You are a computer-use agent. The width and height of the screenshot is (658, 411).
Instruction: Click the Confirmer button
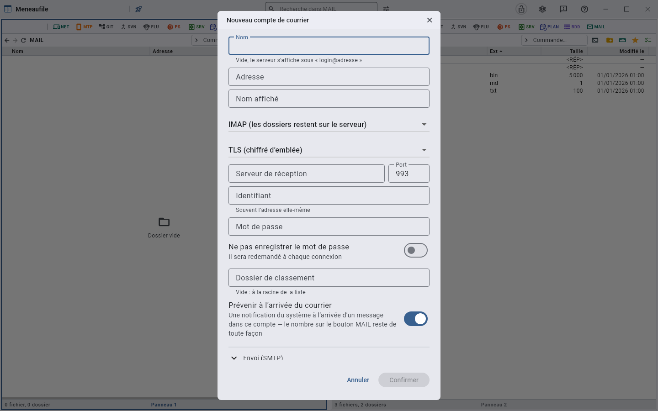click(x=404, y=380)
